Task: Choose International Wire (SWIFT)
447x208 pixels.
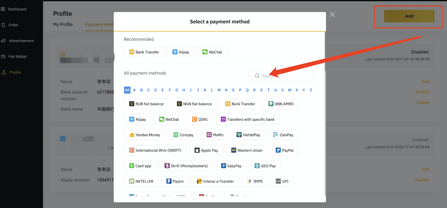Action: 155,150
